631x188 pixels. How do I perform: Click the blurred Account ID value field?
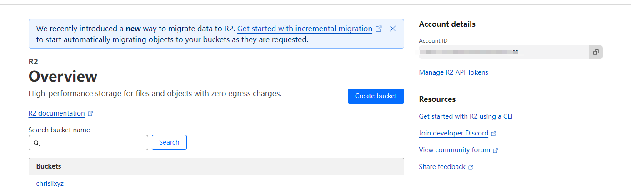pyautogui.click(x=502, y=52)
